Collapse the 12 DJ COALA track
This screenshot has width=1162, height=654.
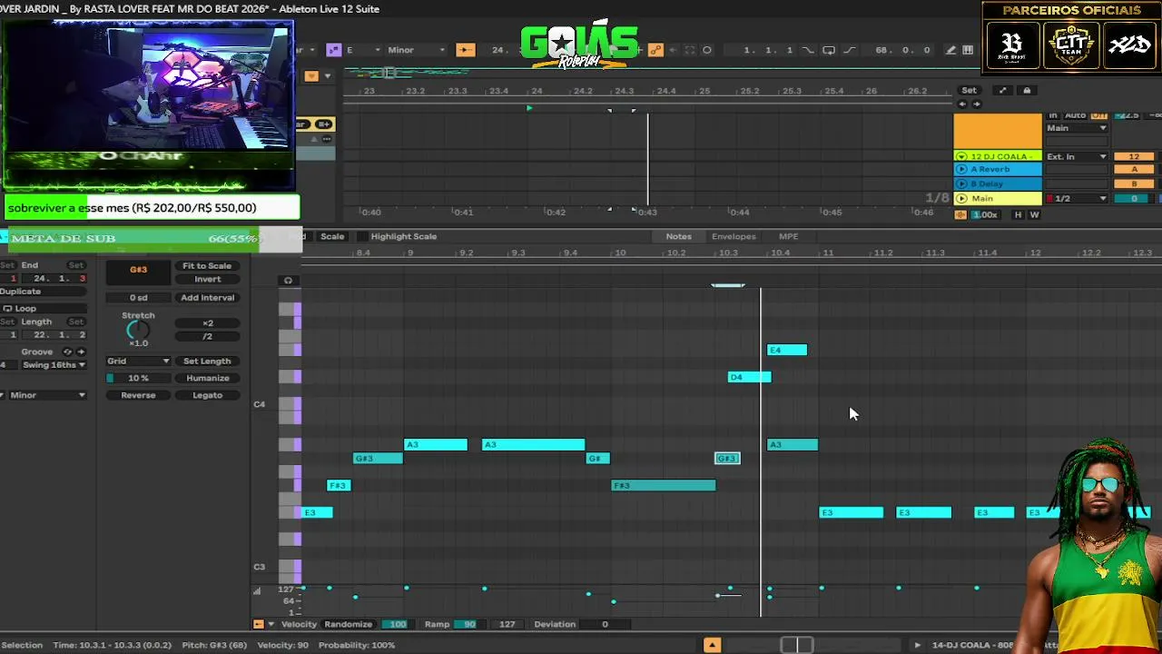click(x=961, y=156)
